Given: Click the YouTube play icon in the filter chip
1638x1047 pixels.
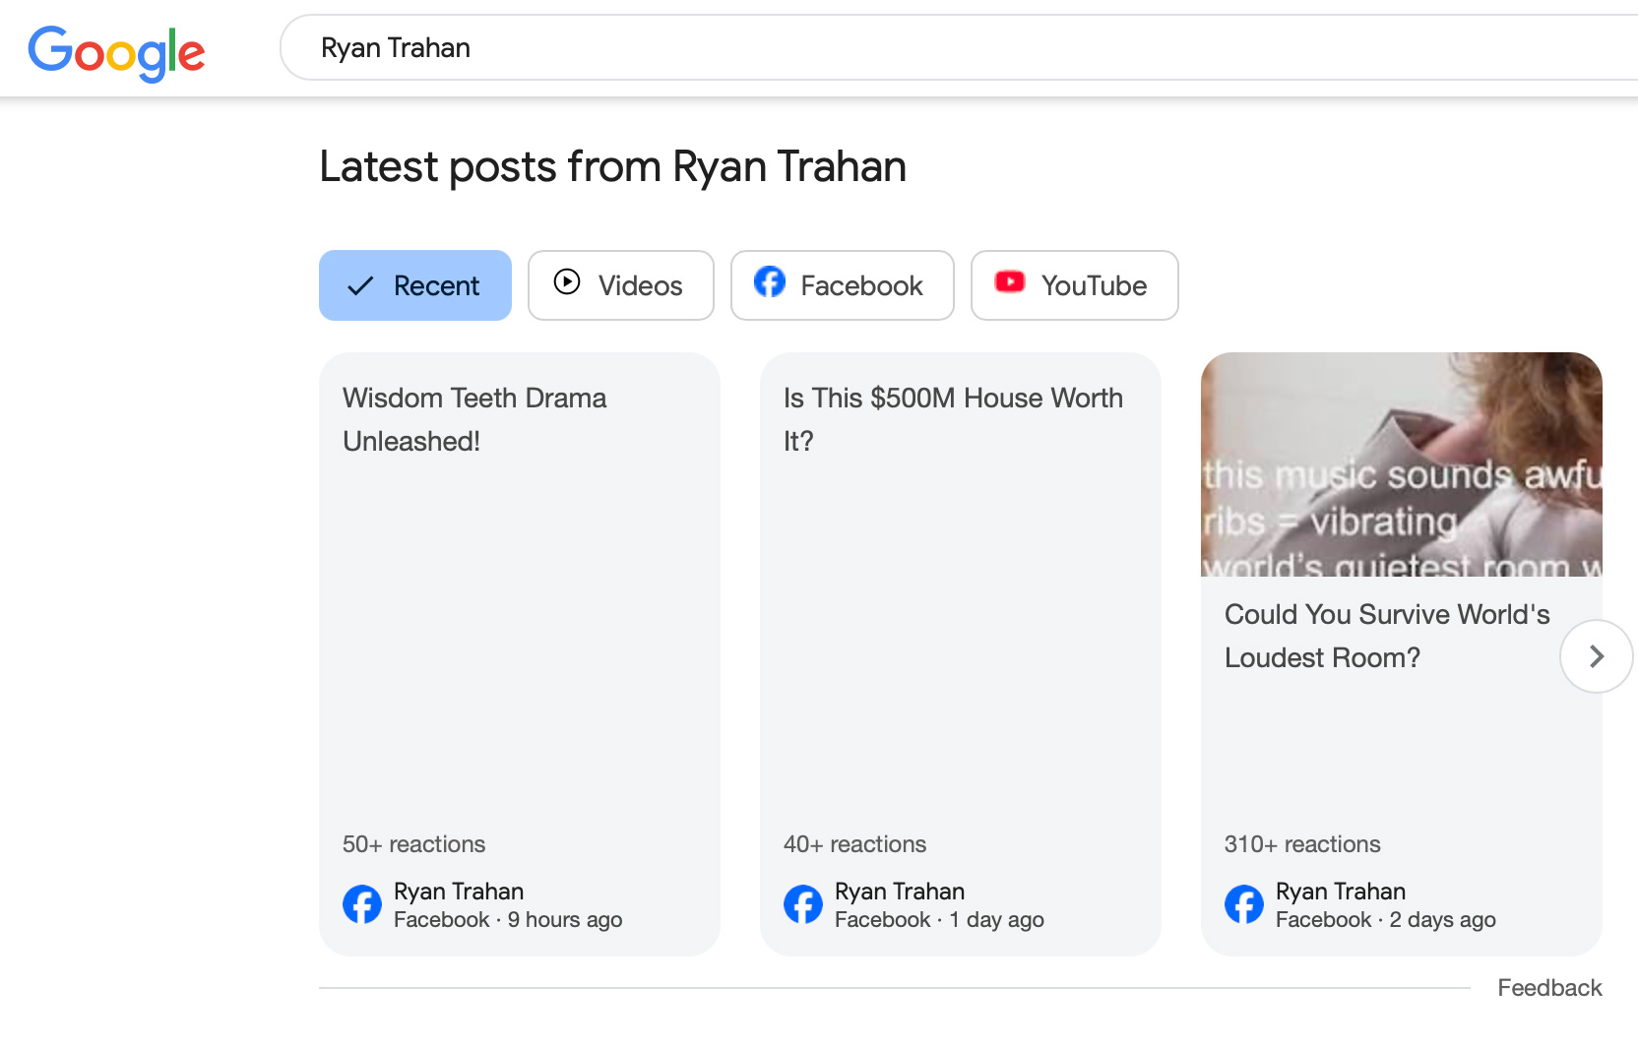Looking at the screenshot, I should [1009, 284].
